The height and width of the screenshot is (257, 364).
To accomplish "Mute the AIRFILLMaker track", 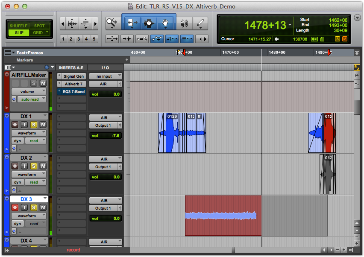I will tap(43, 83).
